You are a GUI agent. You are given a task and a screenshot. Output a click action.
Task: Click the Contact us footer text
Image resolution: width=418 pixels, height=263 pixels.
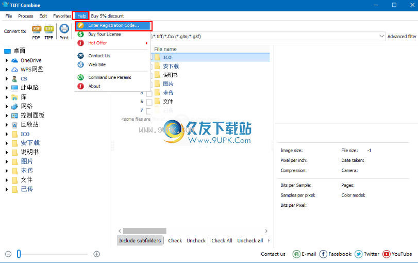tap(273, 254)
